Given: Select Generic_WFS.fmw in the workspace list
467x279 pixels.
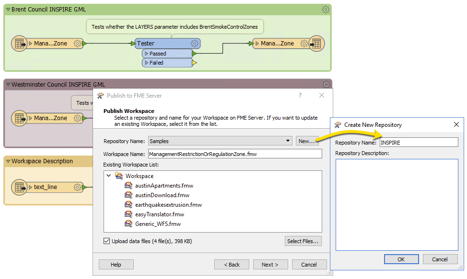Looking at the screenshot, I should 158,223.
